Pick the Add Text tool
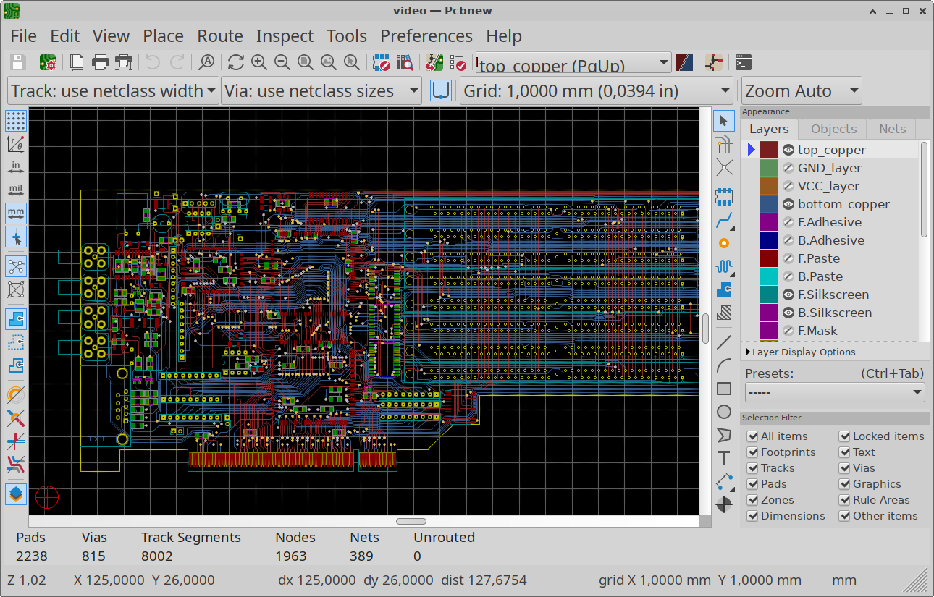934x597 pixels. (x=723, y=458)
